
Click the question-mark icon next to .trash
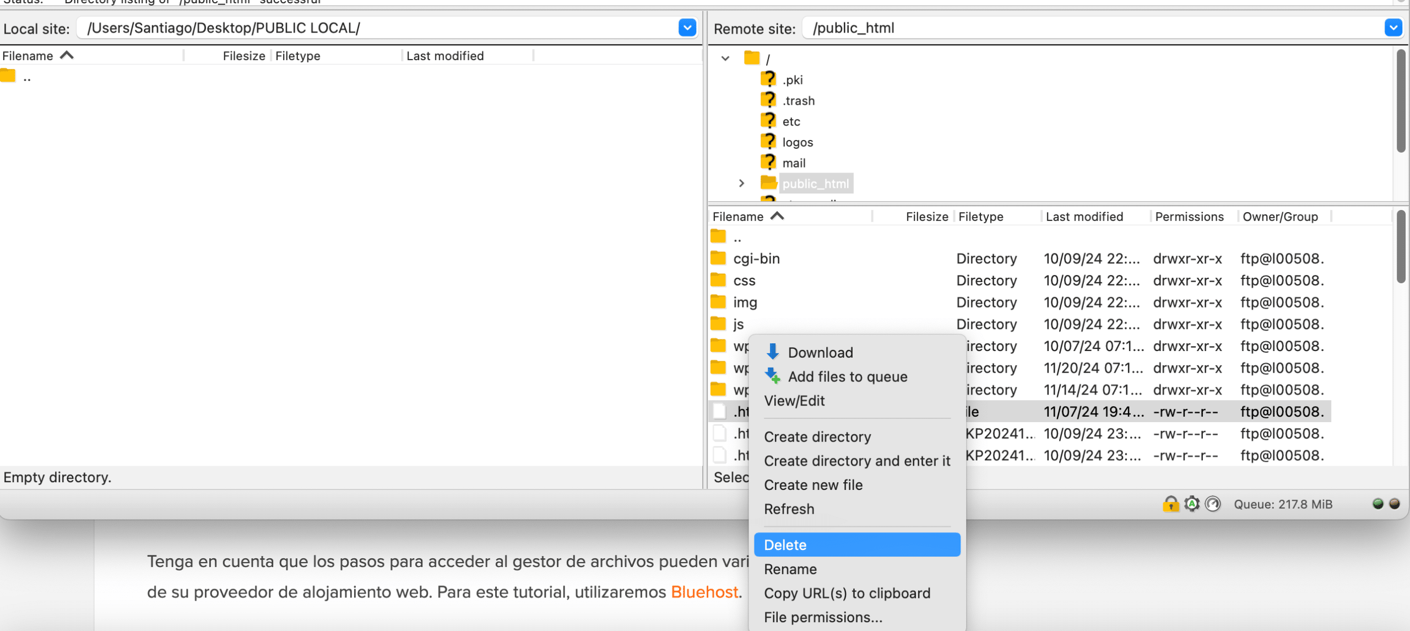pos(768,100)
